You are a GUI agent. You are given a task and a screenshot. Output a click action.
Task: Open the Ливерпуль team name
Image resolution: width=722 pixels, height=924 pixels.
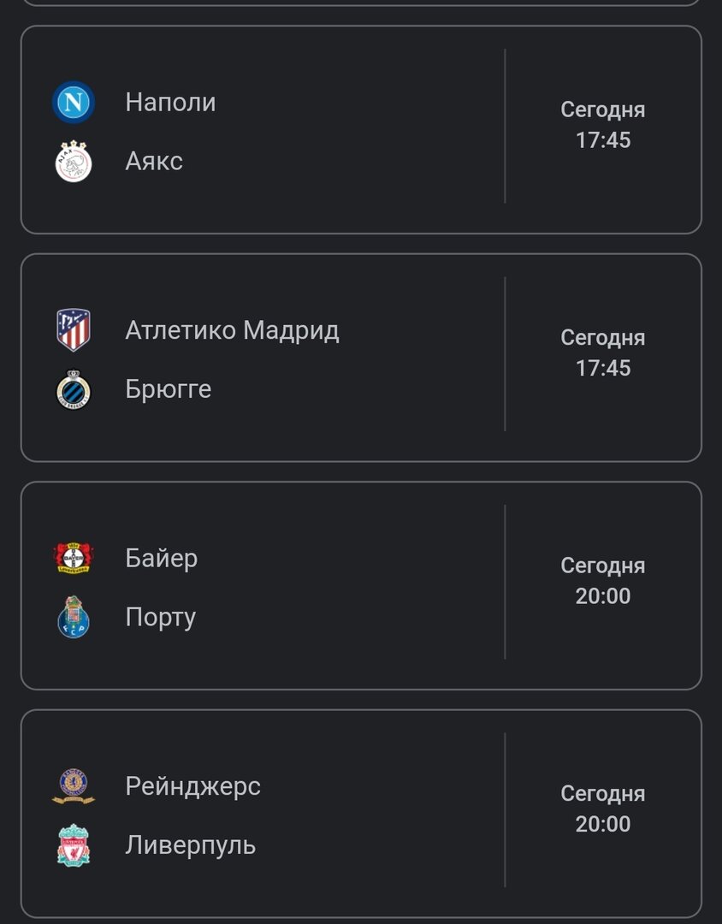(x=190, y=845)
